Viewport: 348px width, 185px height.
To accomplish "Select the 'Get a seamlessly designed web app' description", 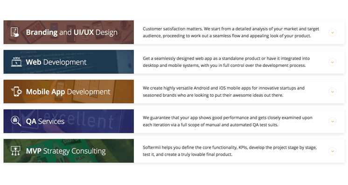I will (x=226, y=62).
